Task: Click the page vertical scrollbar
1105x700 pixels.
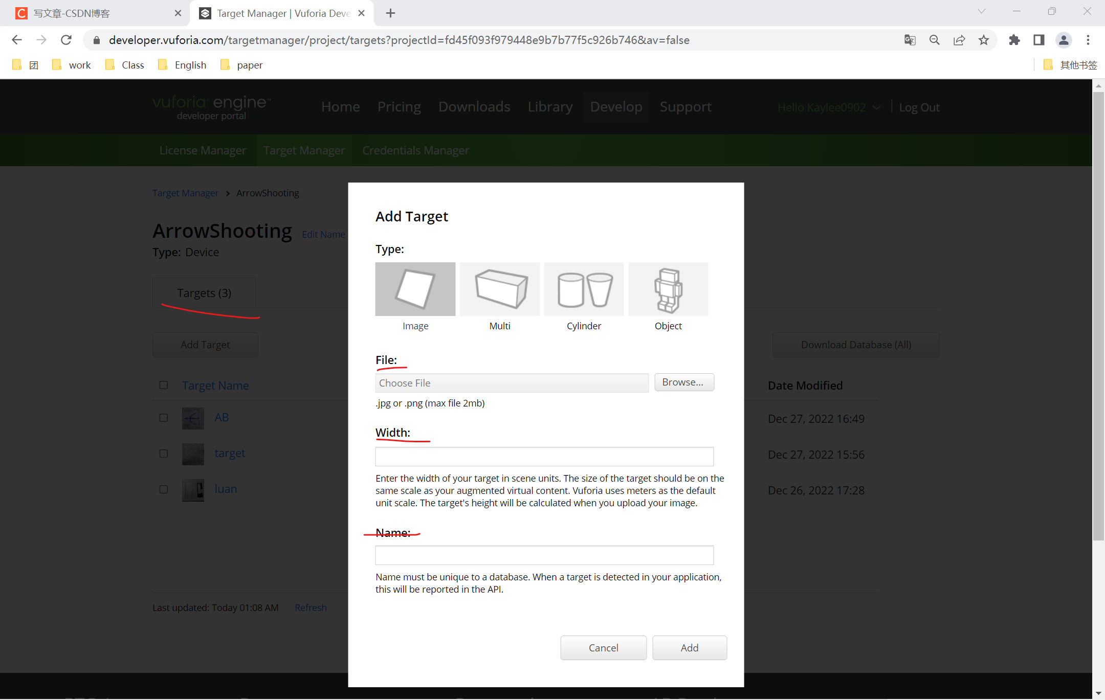Action: [x=1098, y=317]
